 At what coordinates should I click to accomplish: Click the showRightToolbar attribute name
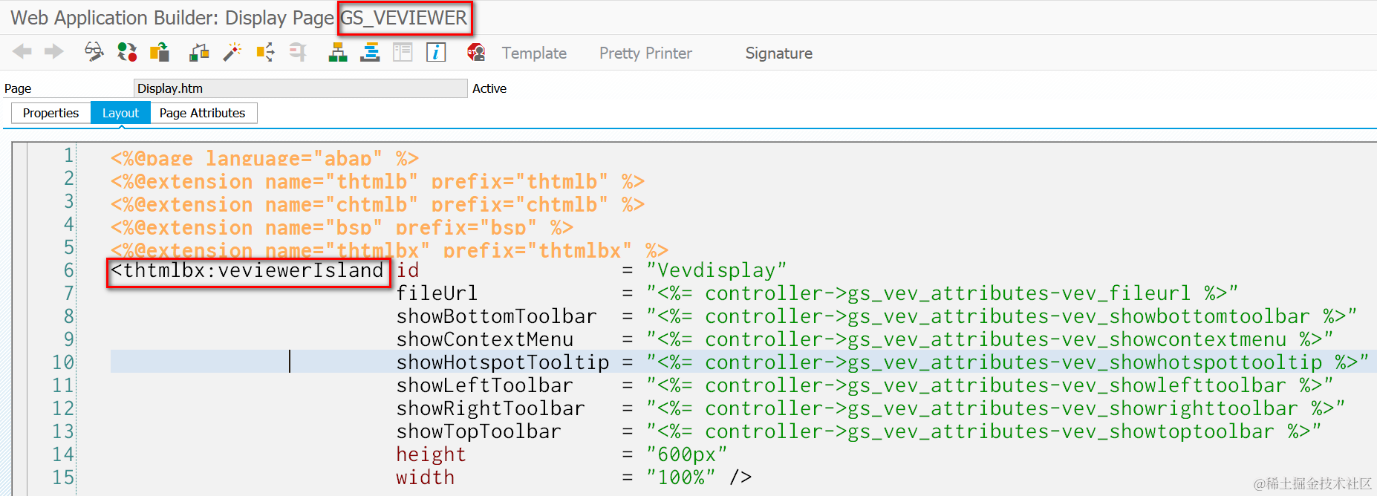[x=490, y=408]
